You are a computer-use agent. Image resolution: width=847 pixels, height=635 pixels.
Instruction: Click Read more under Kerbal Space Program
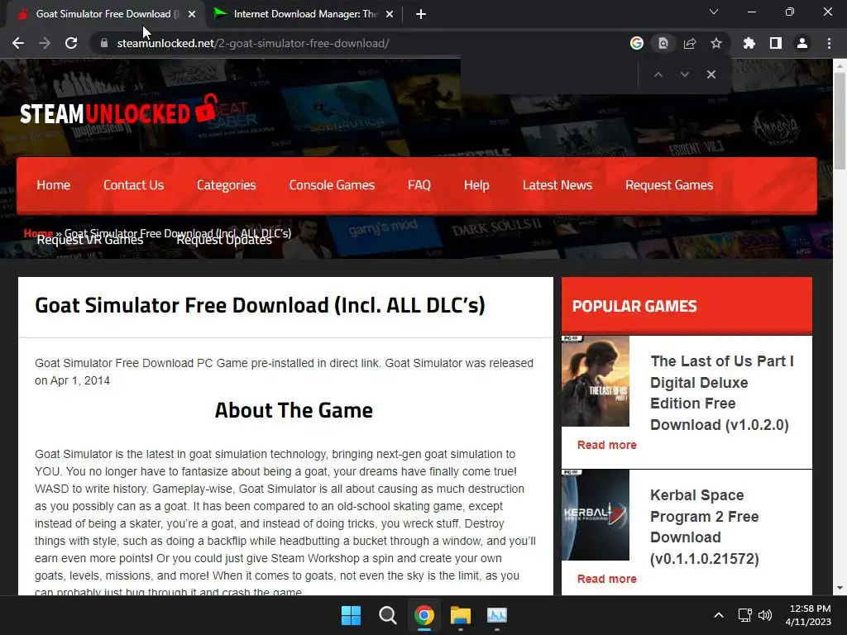tap(606, 579)
